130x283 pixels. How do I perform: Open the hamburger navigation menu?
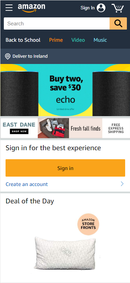point(9,8)
